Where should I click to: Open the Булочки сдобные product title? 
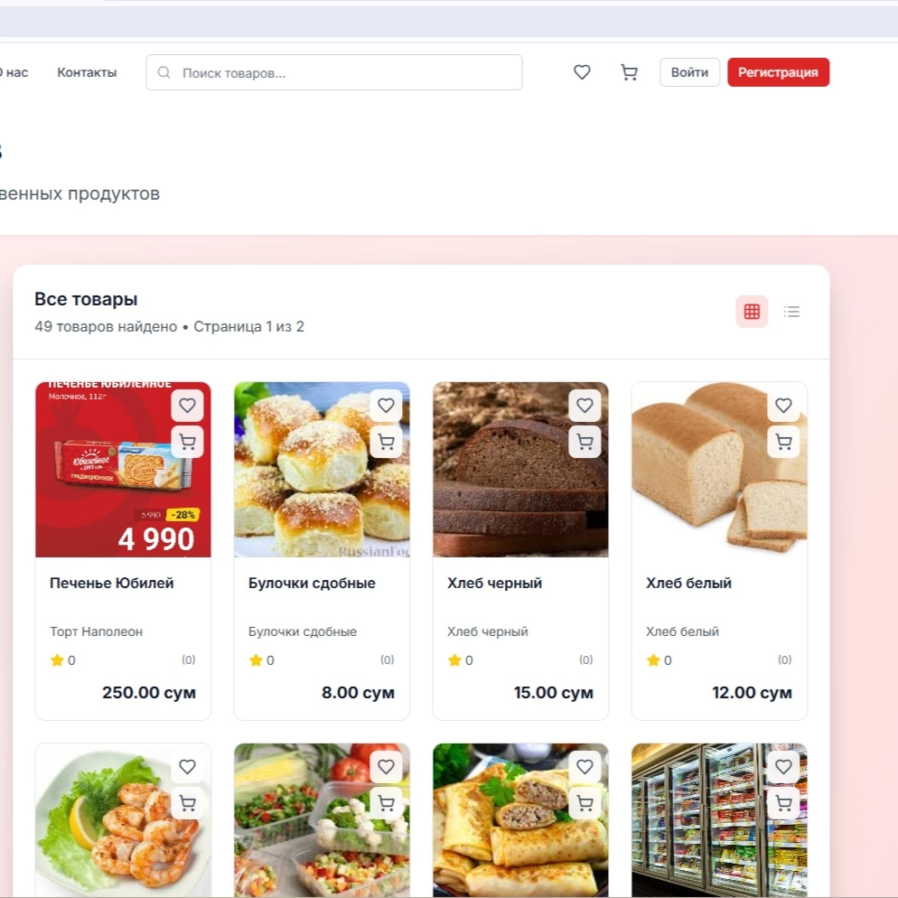pyautogui.click(x=312, y=583)
